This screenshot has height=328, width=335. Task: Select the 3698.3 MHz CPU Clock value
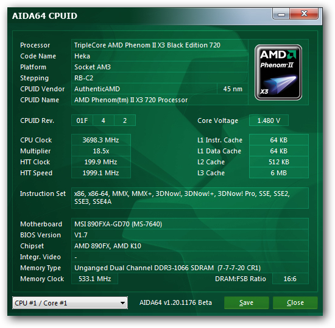pos(101,140)
